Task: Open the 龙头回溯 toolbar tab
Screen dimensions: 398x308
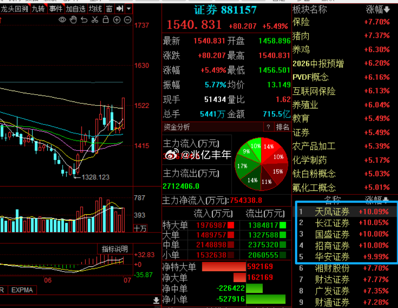Action: tap(15, 9)
